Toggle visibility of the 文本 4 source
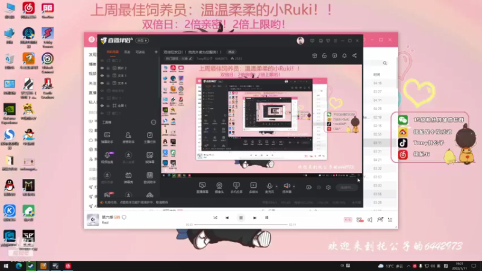 pos(102,83)
